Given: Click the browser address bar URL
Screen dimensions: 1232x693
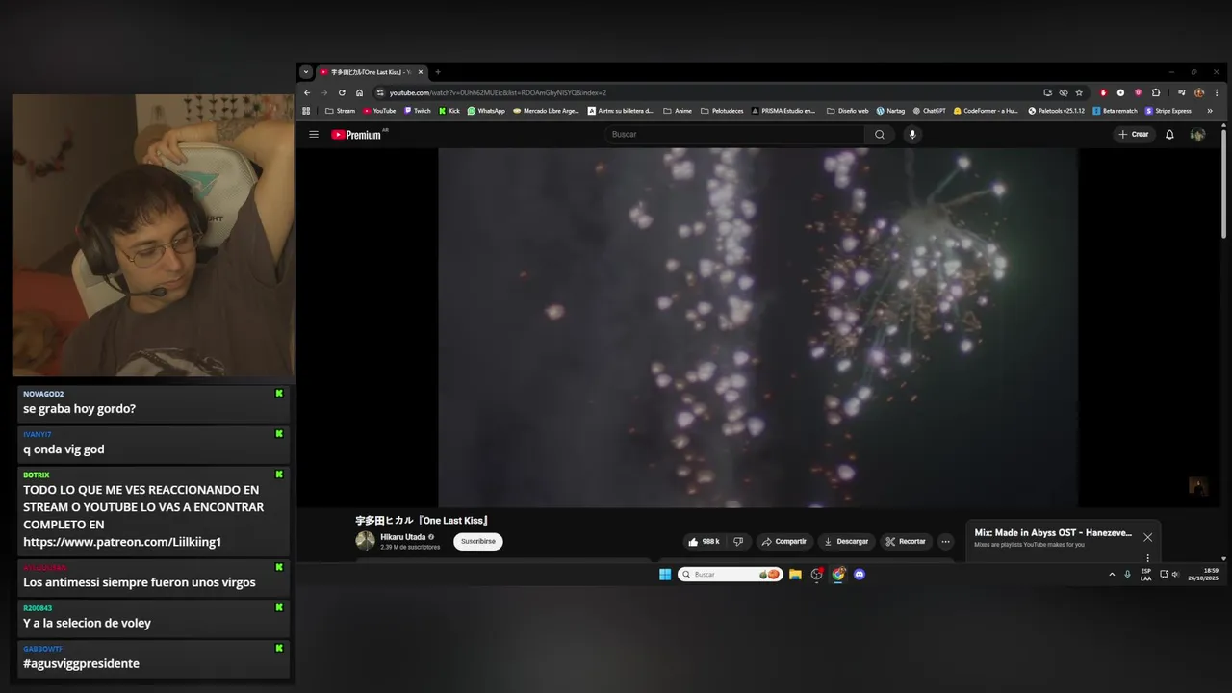Looking at the screenshot, I should (498, 93).
